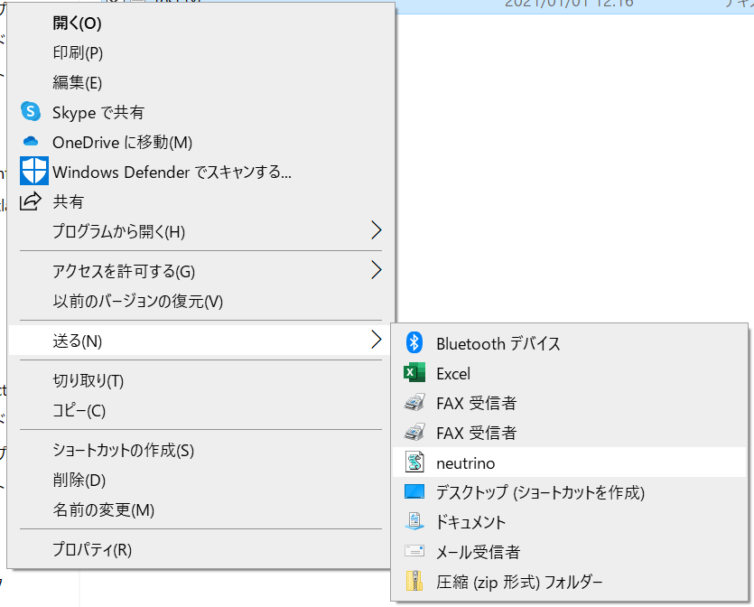Click the second FAX 受信者 printer icon

(414, 433)
